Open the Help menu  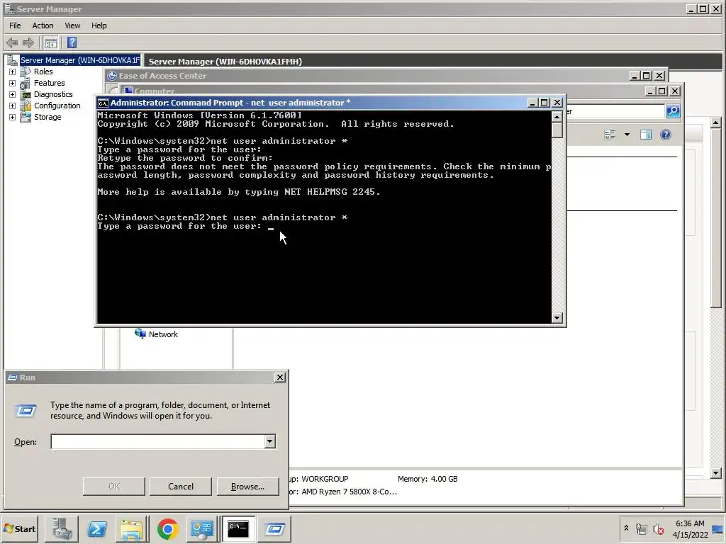point(99,25)
